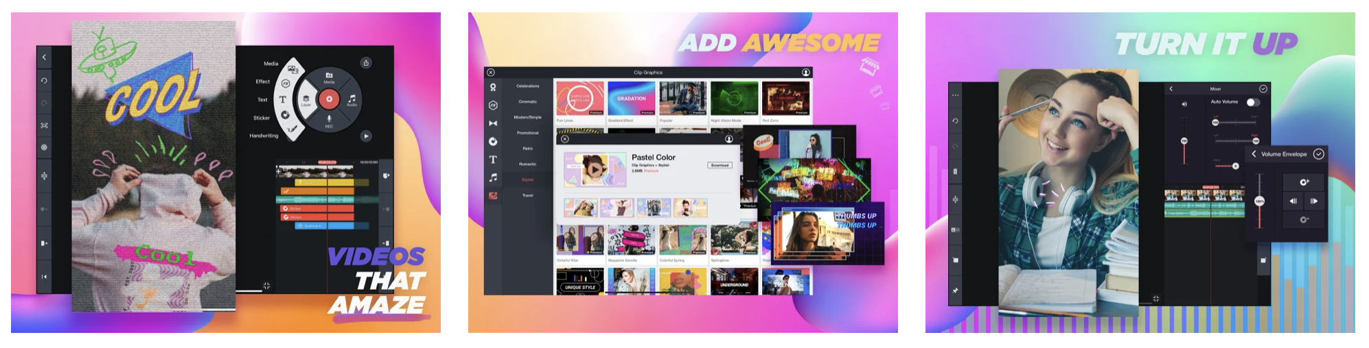1369x348 pixels.
Task: Download the Pastel Color asset
Action: click(x=720, y=165)
